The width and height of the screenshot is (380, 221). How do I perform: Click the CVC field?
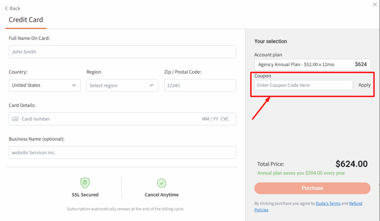click(x=225, y=119)
